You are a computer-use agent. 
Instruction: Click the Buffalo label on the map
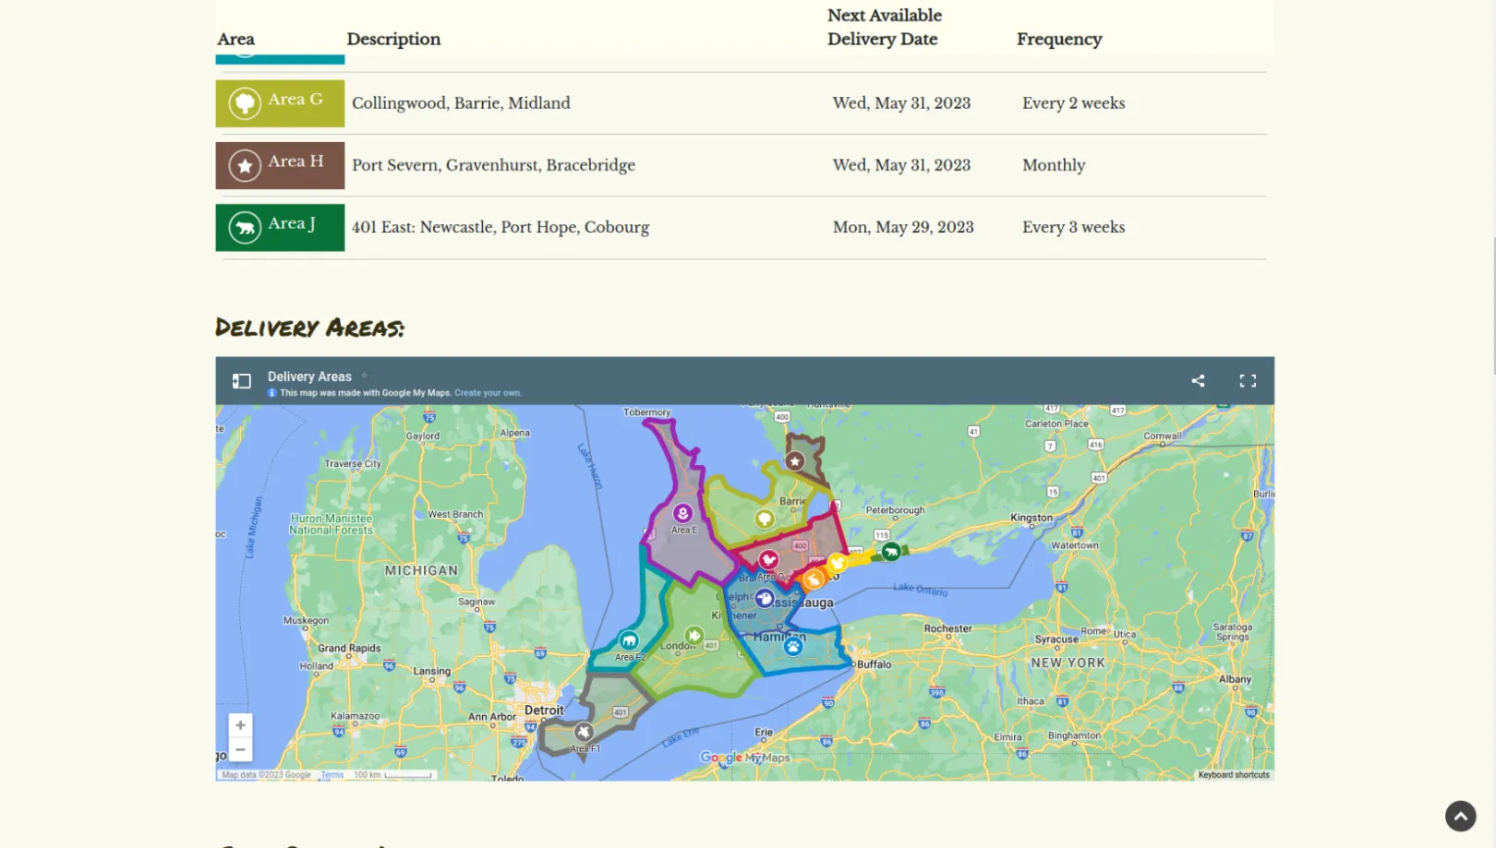pyautogui.click(x=874, y=664)
